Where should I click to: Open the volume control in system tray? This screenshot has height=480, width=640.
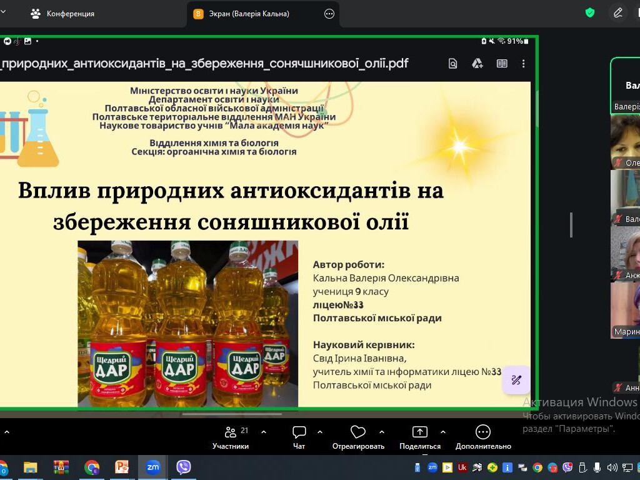click(x=612, y=467)
